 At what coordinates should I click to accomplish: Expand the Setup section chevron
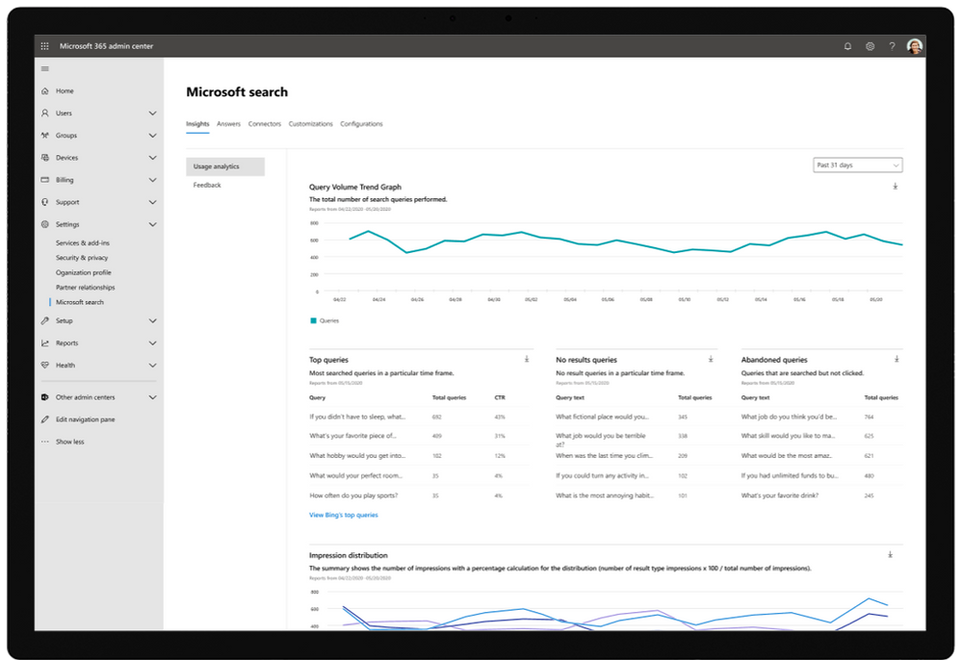pos(153,320)
